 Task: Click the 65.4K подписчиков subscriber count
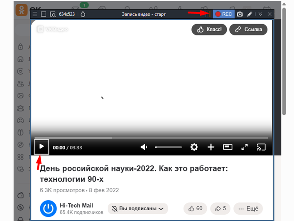(x=81, y=212)
